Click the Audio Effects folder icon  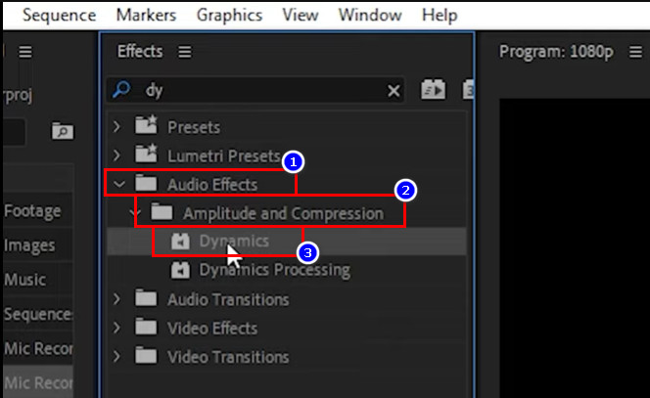(x=146, y=183)
